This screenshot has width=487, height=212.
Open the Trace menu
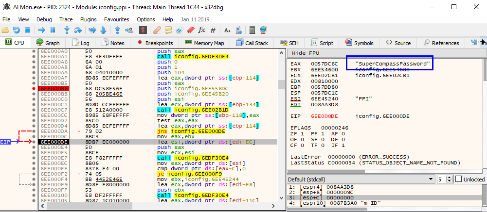click(x=66, y=19)
